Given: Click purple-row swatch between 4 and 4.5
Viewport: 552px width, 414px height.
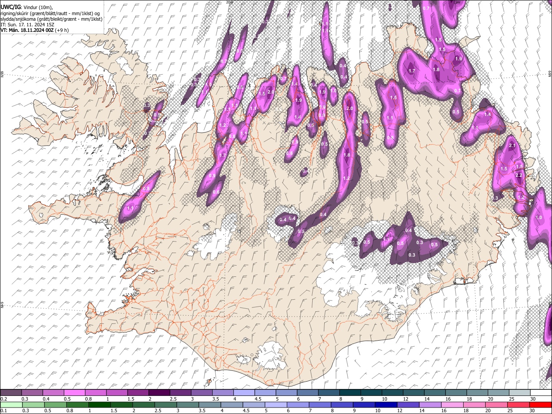Looking at the screenshot, I should click(x=244, y=392).
